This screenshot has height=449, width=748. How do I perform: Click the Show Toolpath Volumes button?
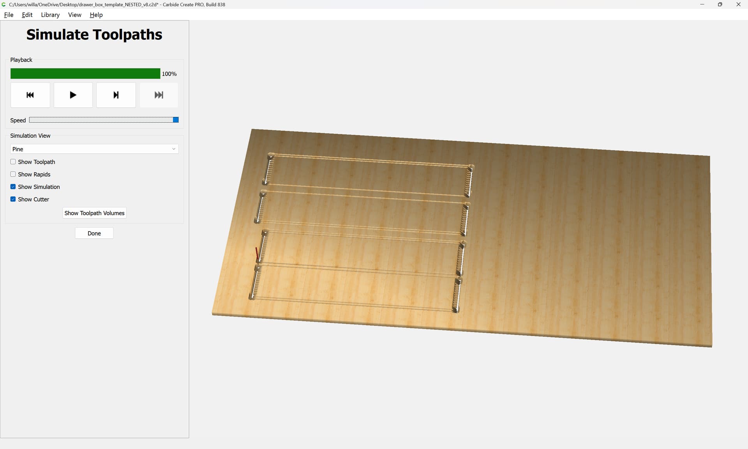point(94,213)
